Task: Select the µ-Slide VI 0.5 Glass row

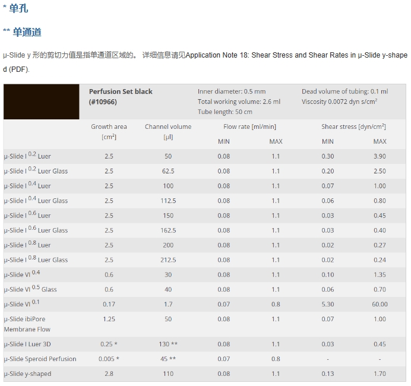Action: [x=205, y=290]
